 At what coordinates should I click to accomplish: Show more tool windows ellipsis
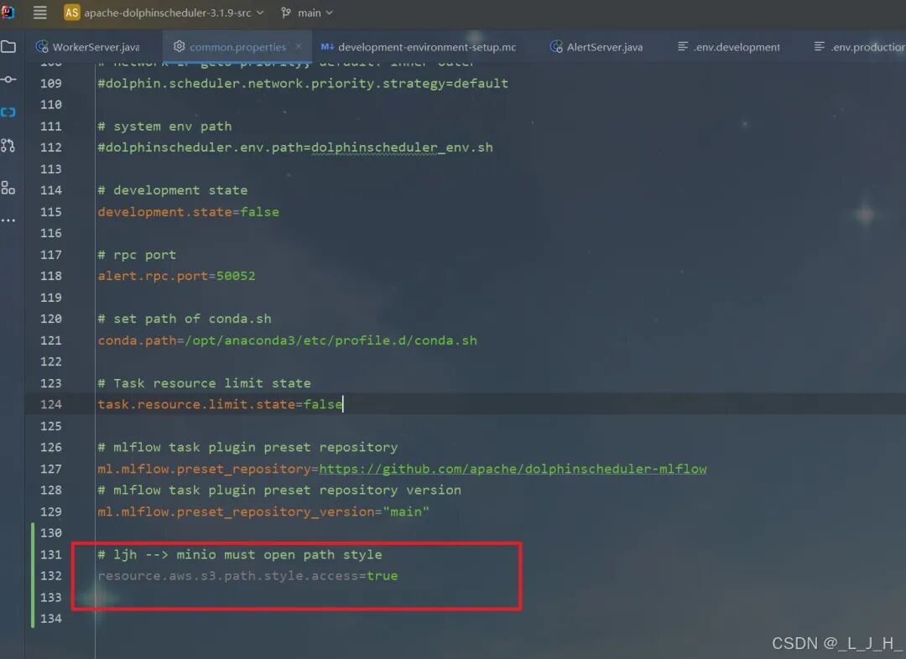(x=8, y=220)
